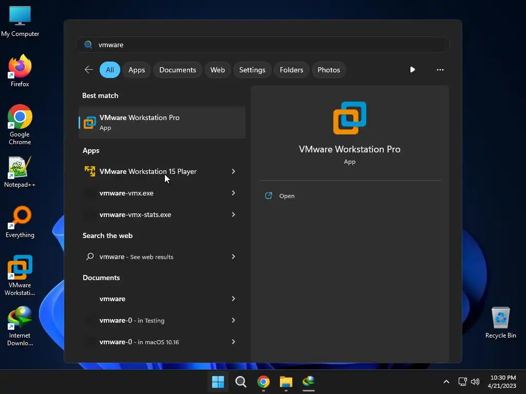Open Notepad++ desktop shortcut
The height and width of the screenshot is (394, 526).
(20, 171)
